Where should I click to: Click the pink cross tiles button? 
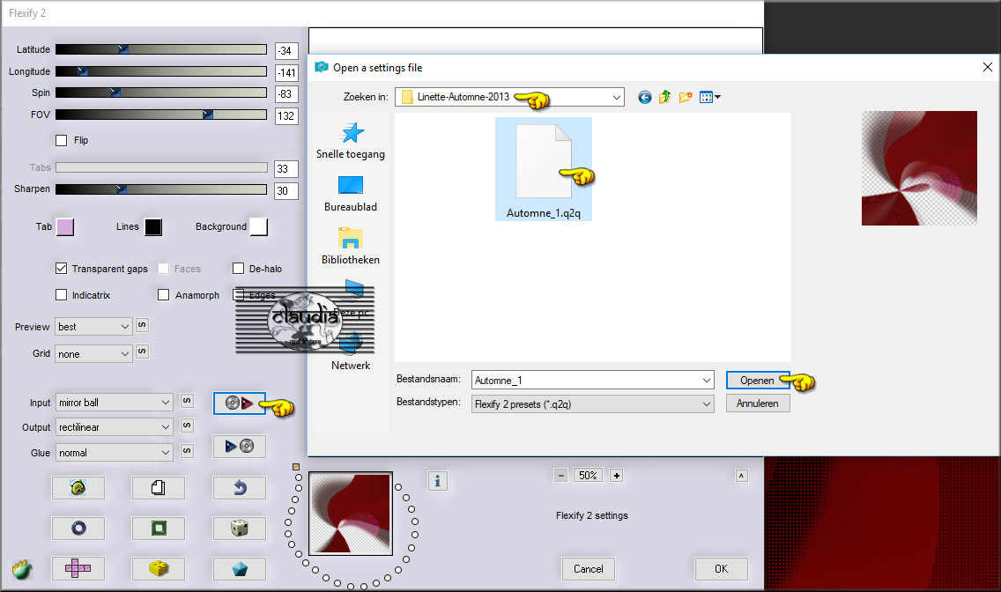78,568
